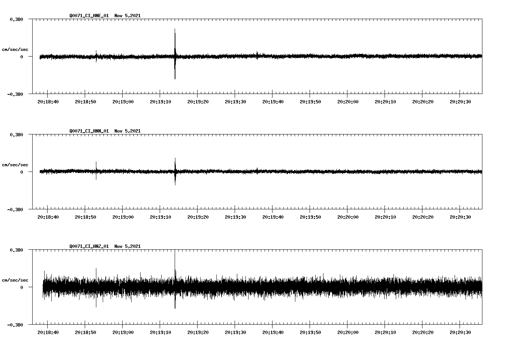This screenshot has width=509, height=346.
Task: Select the 0.380 upper limit on HNN axis
Action: [16, 134]
